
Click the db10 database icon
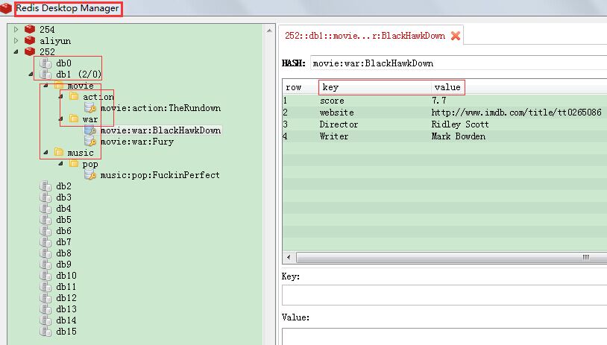[x=45, y=276]
